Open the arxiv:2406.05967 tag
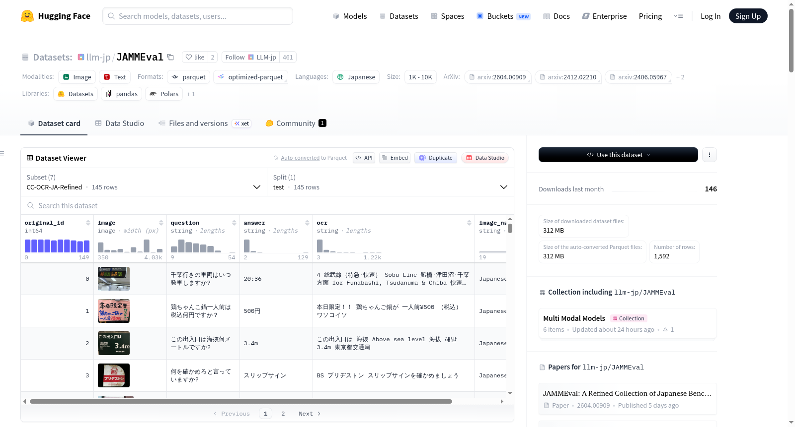This screenshot has height=427, width=795. point(639,77)
